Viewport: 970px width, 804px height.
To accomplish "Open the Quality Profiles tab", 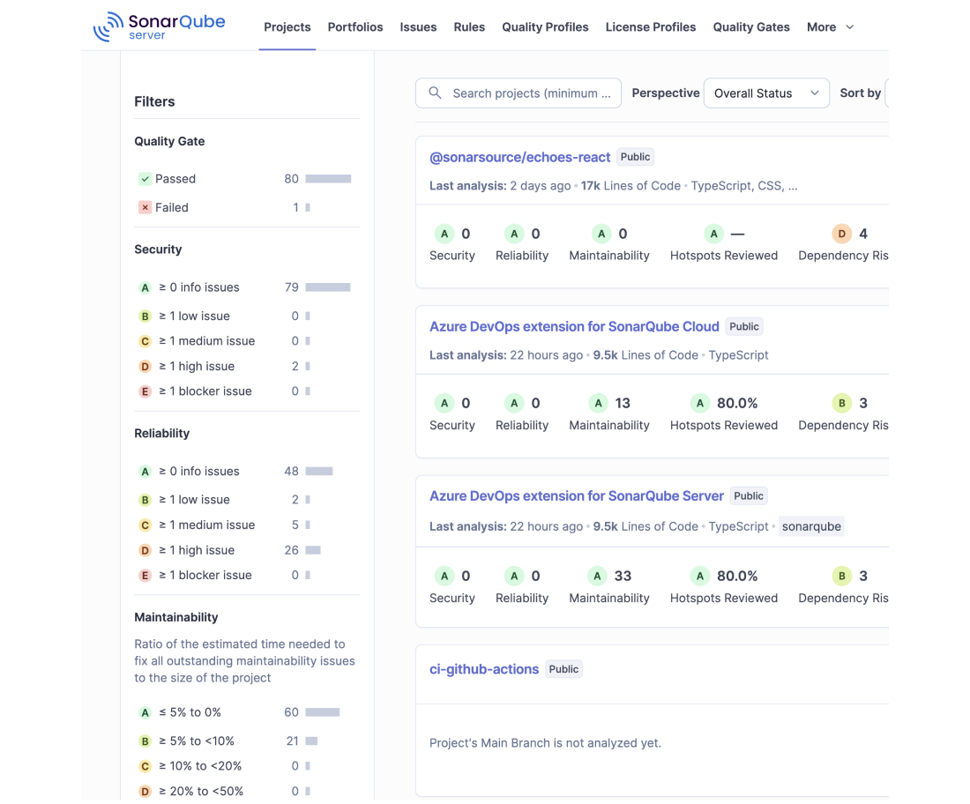I will tap(545, 27).
